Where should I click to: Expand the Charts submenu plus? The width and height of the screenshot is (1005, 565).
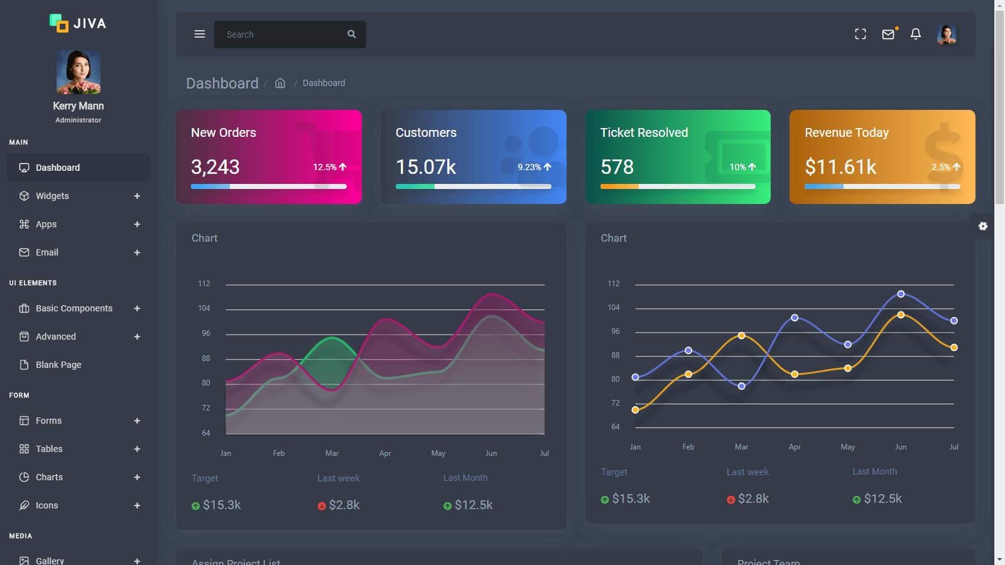click(137, 477)
